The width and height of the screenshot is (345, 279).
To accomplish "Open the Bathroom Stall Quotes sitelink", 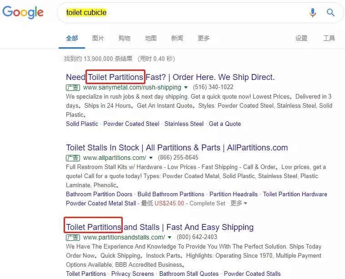I will 189,274.
